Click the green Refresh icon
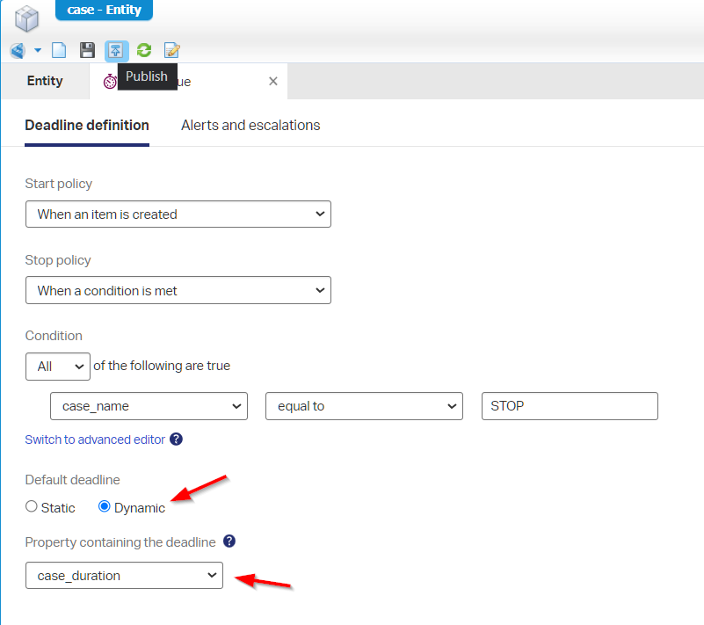Viewport: 704px width, 625px height. 144,51
